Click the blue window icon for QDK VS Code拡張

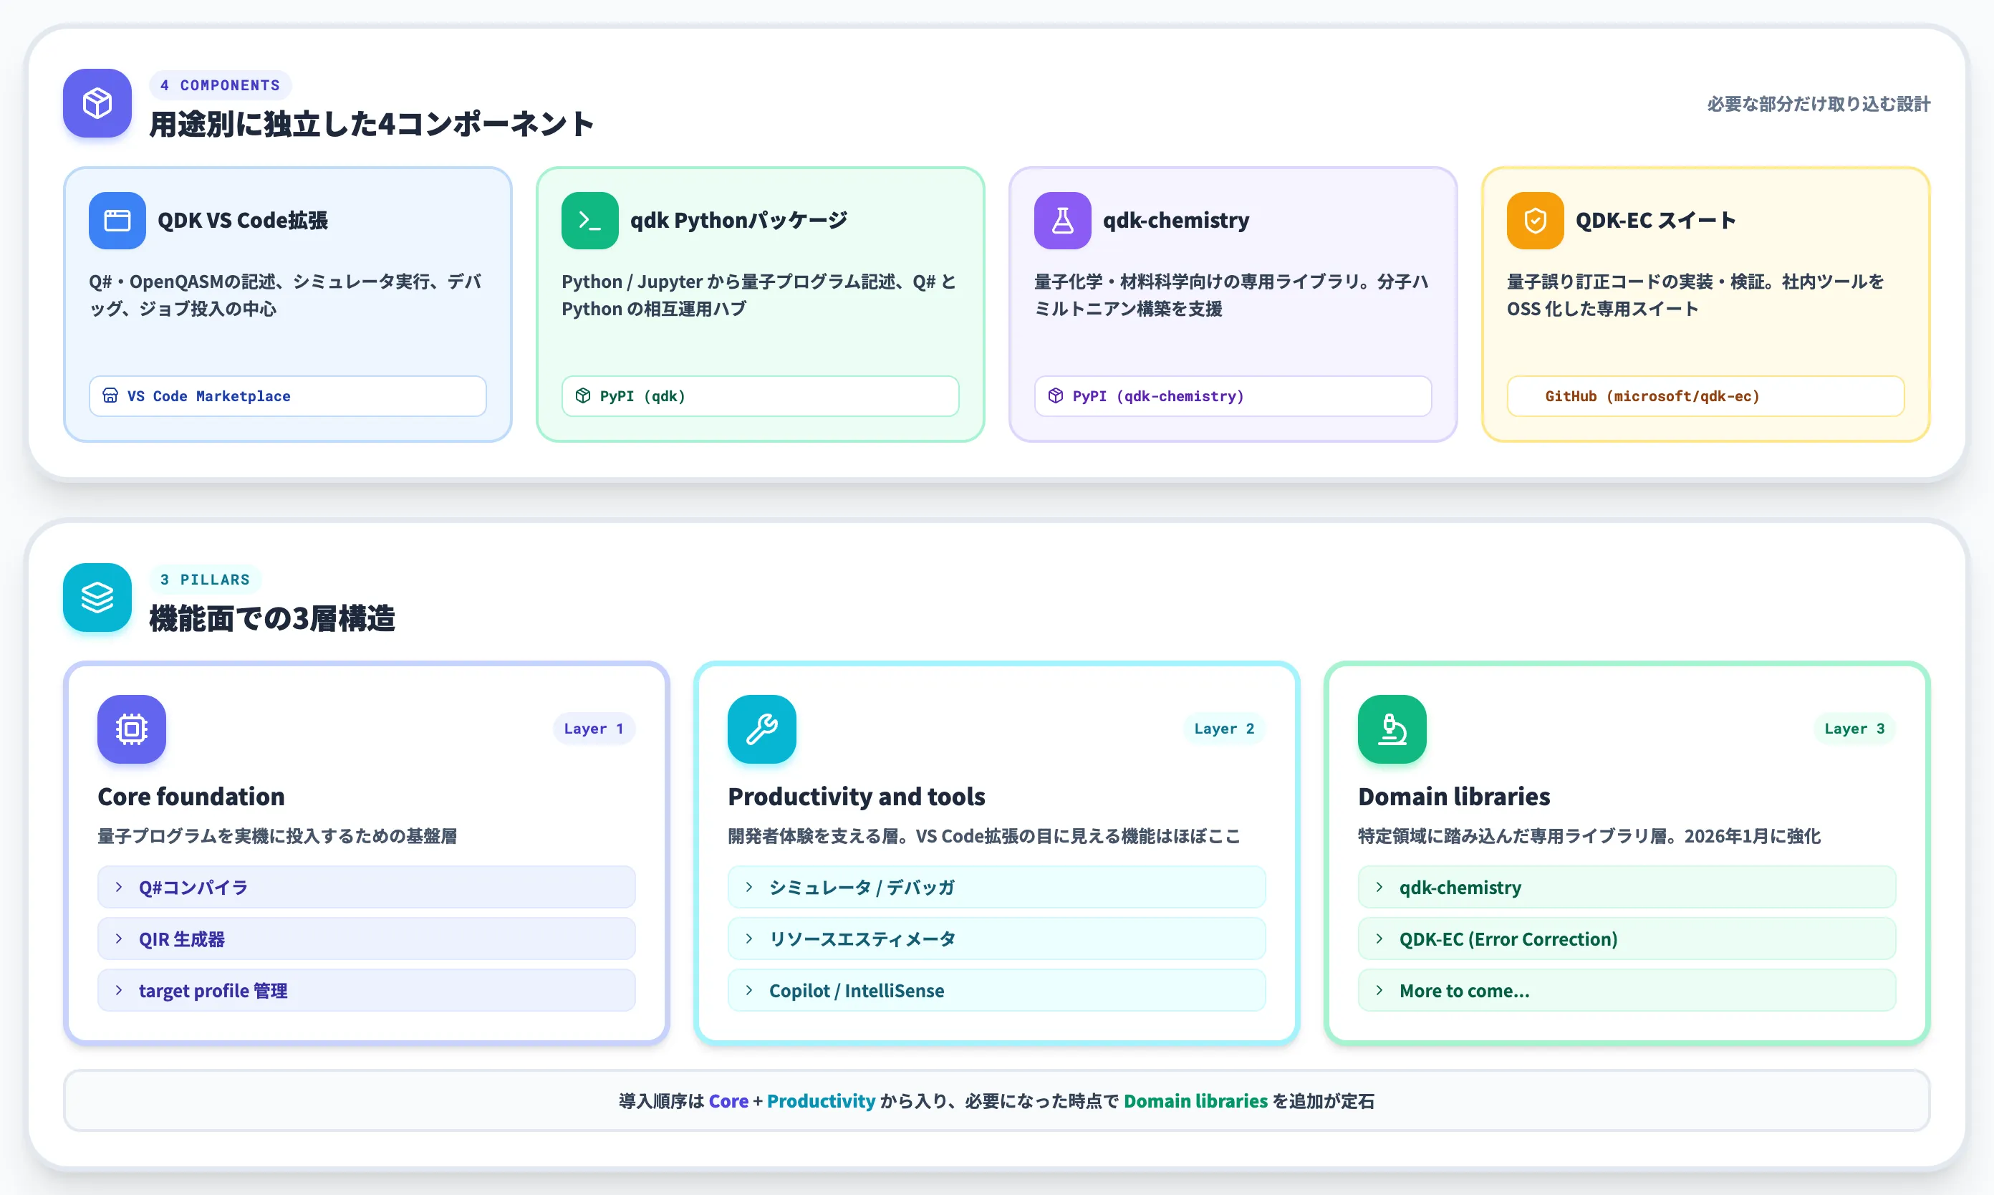(117, 221)
